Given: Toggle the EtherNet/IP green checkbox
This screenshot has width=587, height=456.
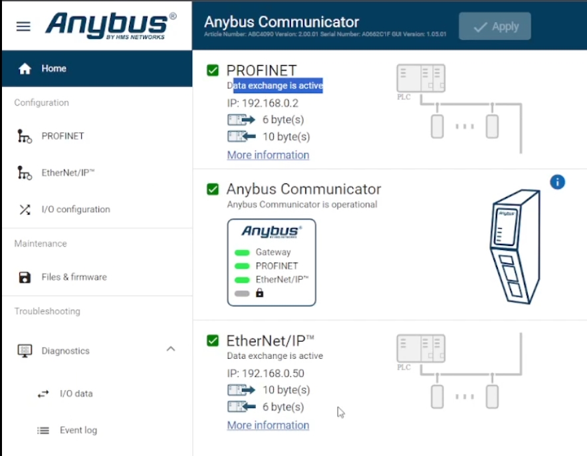Looking at the screenshot, I should 213,341.
